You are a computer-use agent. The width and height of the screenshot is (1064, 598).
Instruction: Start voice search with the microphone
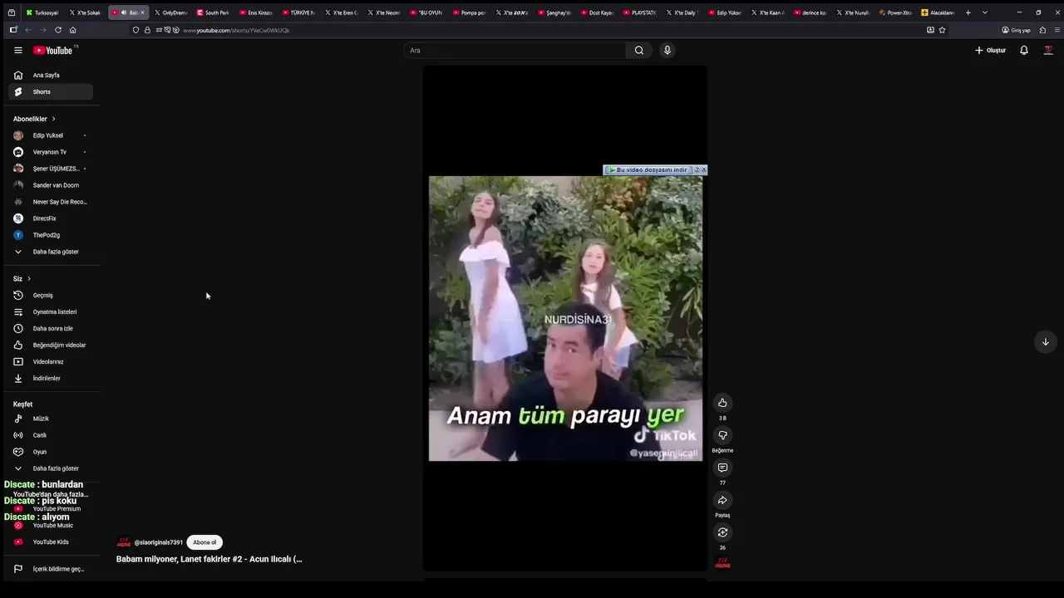coord(667,50)
